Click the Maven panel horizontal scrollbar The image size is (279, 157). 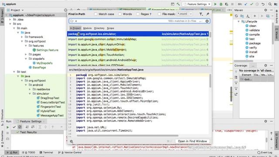click(244, 61)
